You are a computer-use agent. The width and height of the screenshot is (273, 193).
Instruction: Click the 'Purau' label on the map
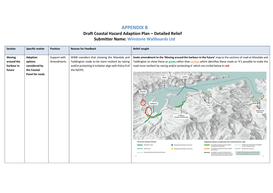tap(209, 105)
